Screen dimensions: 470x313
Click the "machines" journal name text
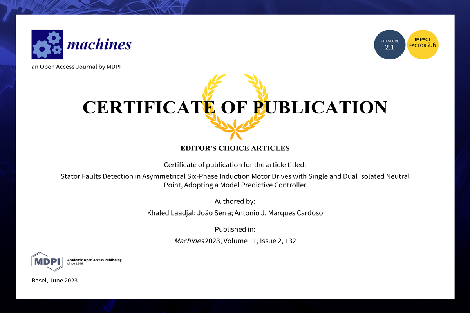pyautogui.click(x=99, y=45)
